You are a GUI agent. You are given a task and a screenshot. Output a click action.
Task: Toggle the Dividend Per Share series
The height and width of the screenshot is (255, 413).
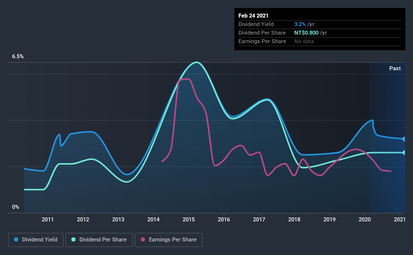pyautogui.click(x=99, y=240)
